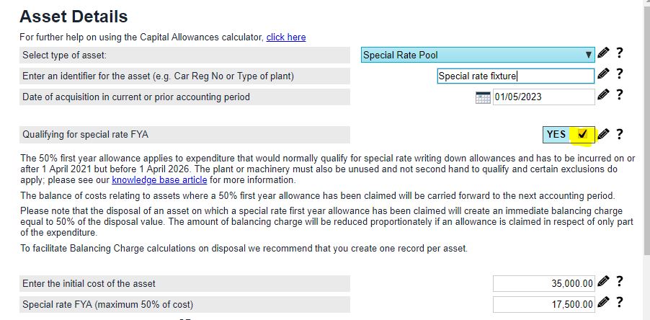Open help question mark for asset type
650x320 pixels.
[x=619, y=53]
